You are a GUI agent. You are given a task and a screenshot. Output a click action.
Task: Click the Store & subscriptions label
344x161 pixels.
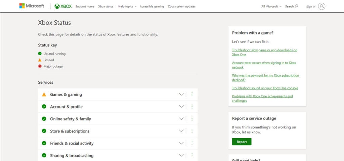click(x=70, y=131)
